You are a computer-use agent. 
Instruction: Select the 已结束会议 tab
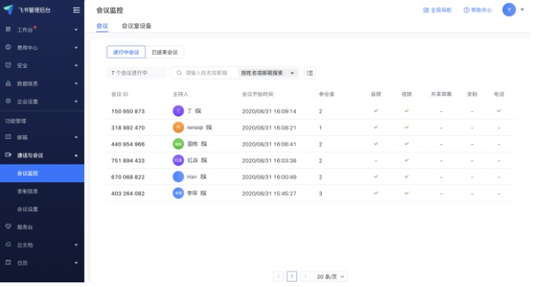165,52
